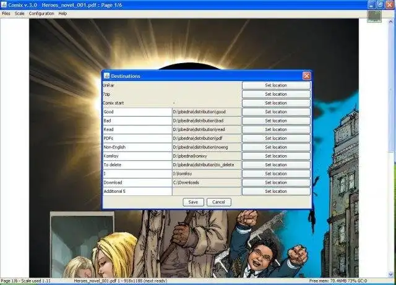Click the empty path of Additional 5
Screen dimensions: 396x285
click(207, 192)
